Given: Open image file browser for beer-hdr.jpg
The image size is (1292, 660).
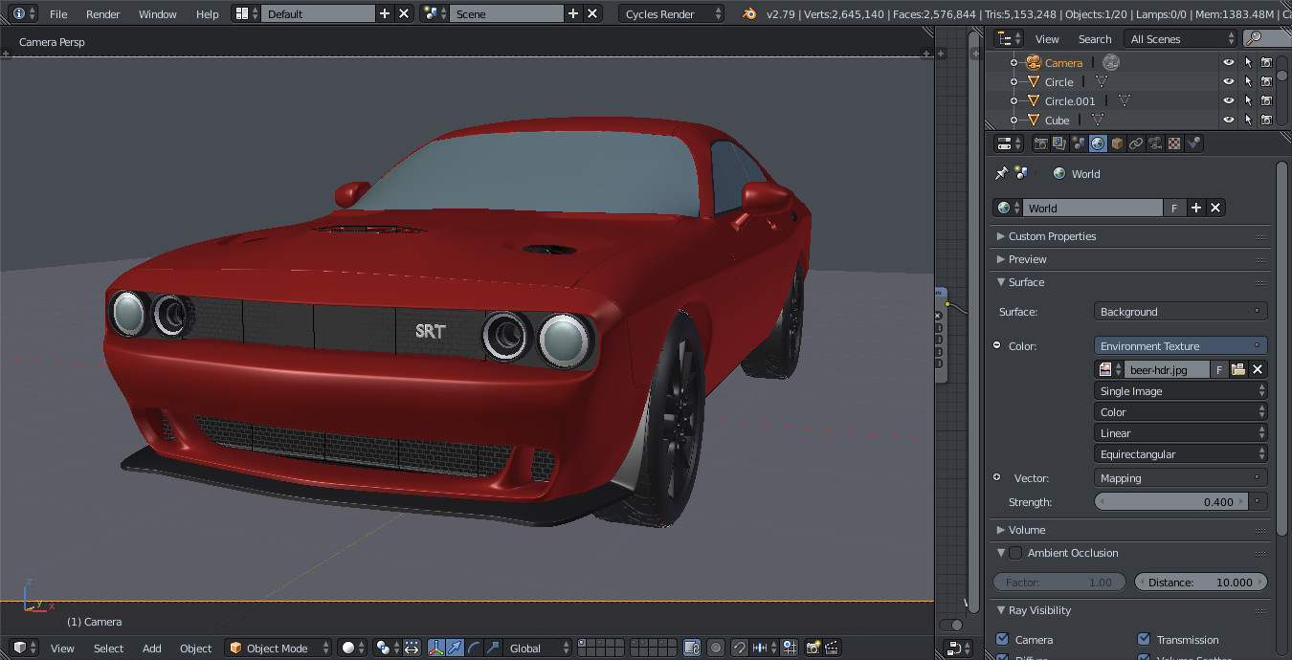Looking at the screenshot, I should (1238, 369).
